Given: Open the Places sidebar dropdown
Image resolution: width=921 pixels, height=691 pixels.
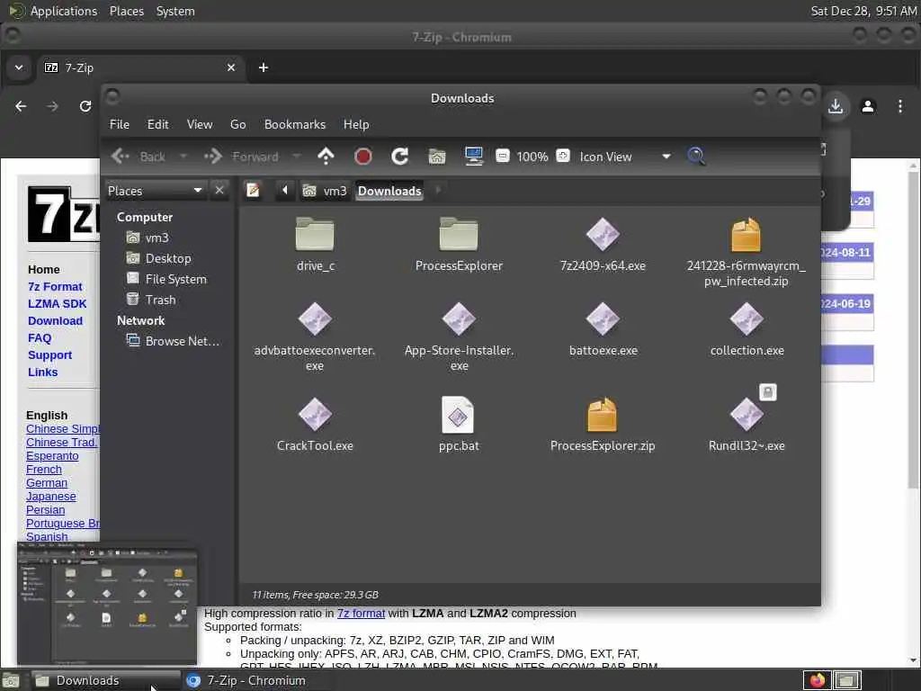Looking at the screenshot, I should click(155, 191).
